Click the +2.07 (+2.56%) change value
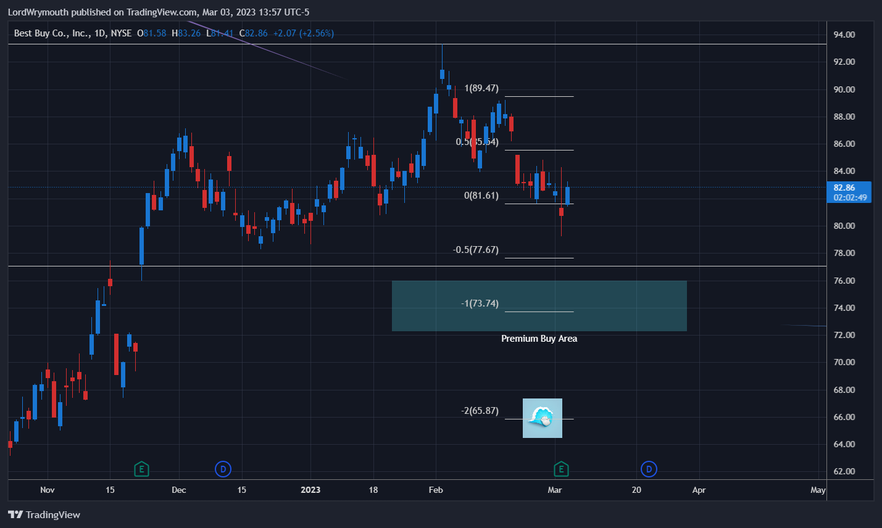 click(x=304, y=33)
